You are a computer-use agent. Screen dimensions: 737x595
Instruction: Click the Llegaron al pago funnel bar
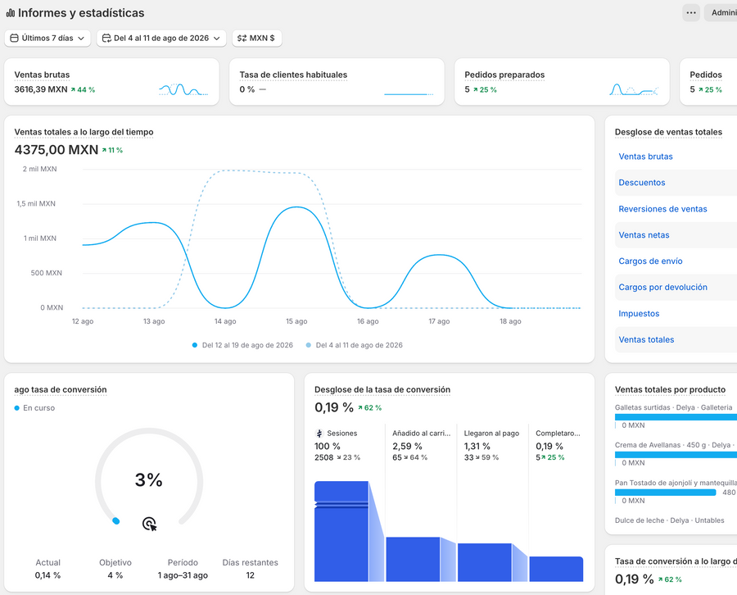point(485,562)
